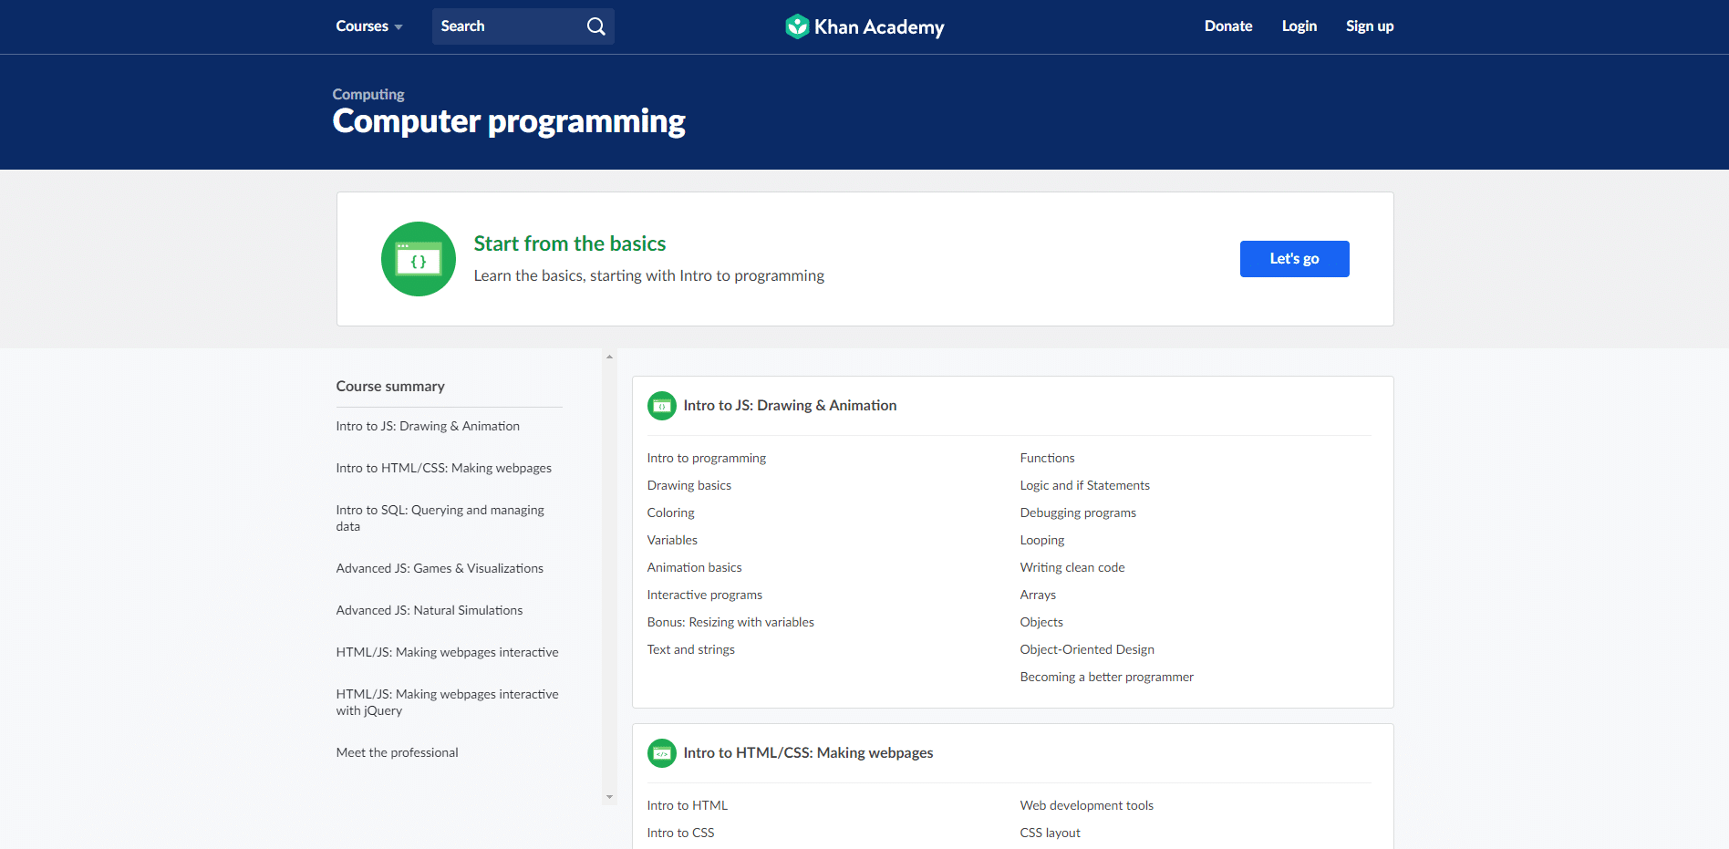Image resolution: width=1729 pixels, height=849 pixels.
Task: Open the Computing breadcrumb link
Action: point(368,94)
